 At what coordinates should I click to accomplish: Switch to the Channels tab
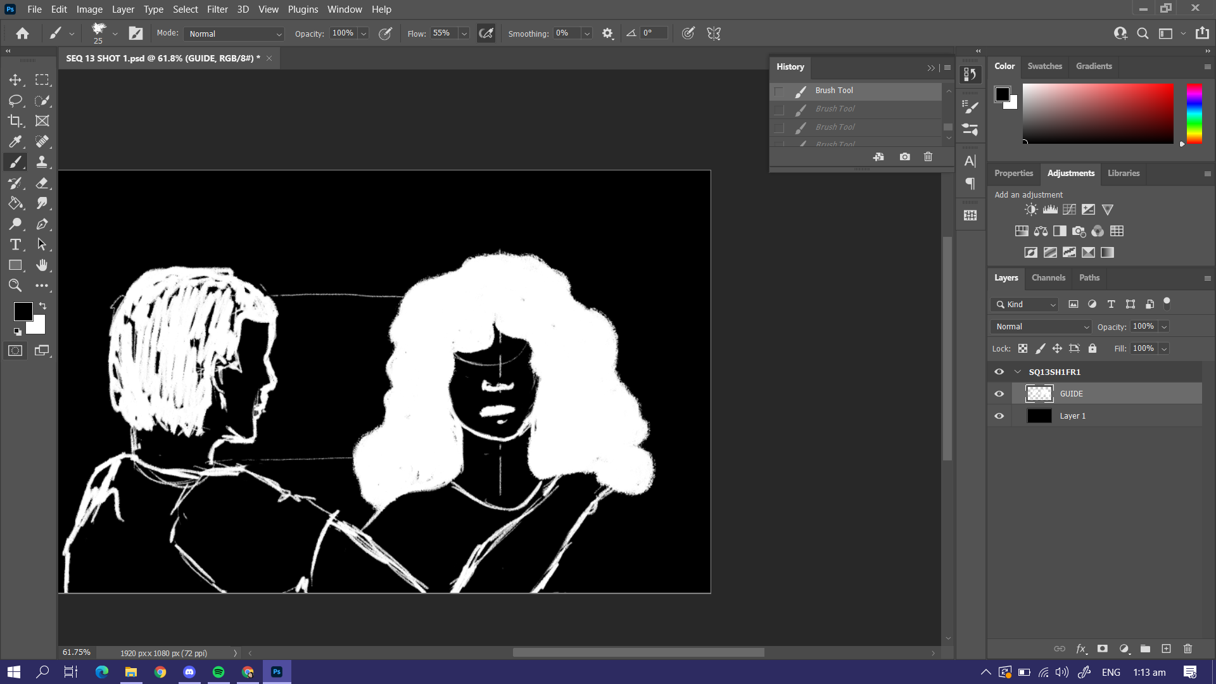[x=1048, y=277]
